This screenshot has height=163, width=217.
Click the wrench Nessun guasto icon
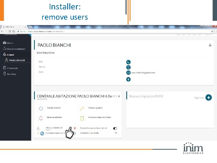coord(82,108)
